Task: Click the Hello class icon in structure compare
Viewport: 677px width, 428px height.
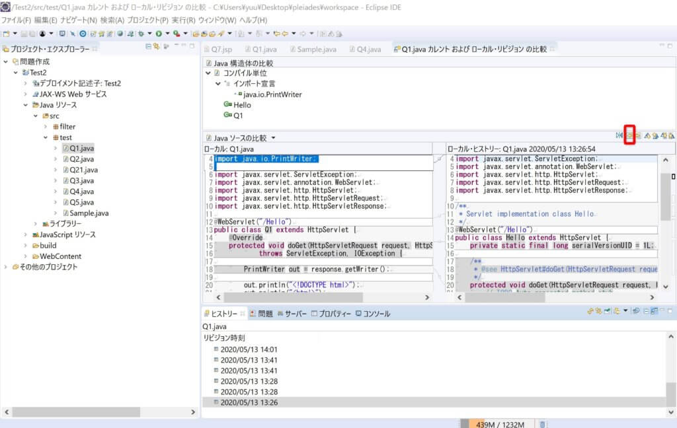Action: (227, 104)
